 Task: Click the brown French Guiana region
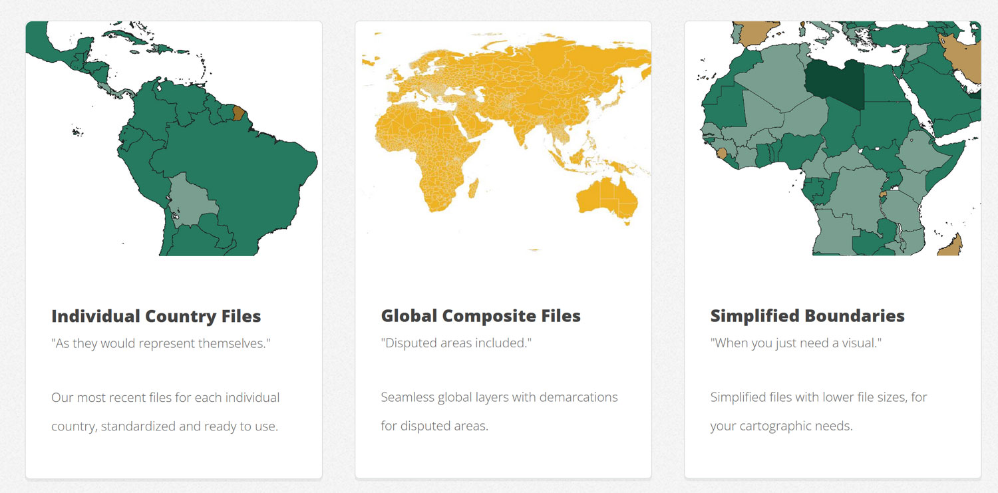coord(238,112)
